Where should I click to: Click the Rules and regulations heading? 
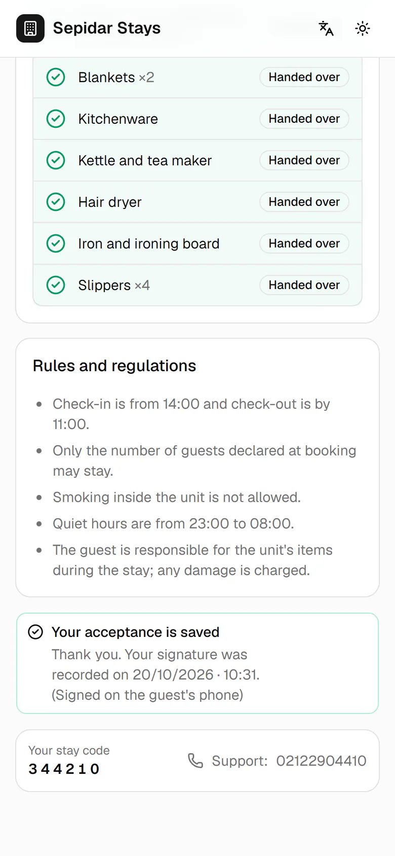114,366
